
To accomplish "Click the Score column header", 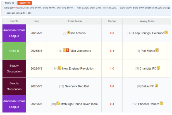I will coord(112,21).
